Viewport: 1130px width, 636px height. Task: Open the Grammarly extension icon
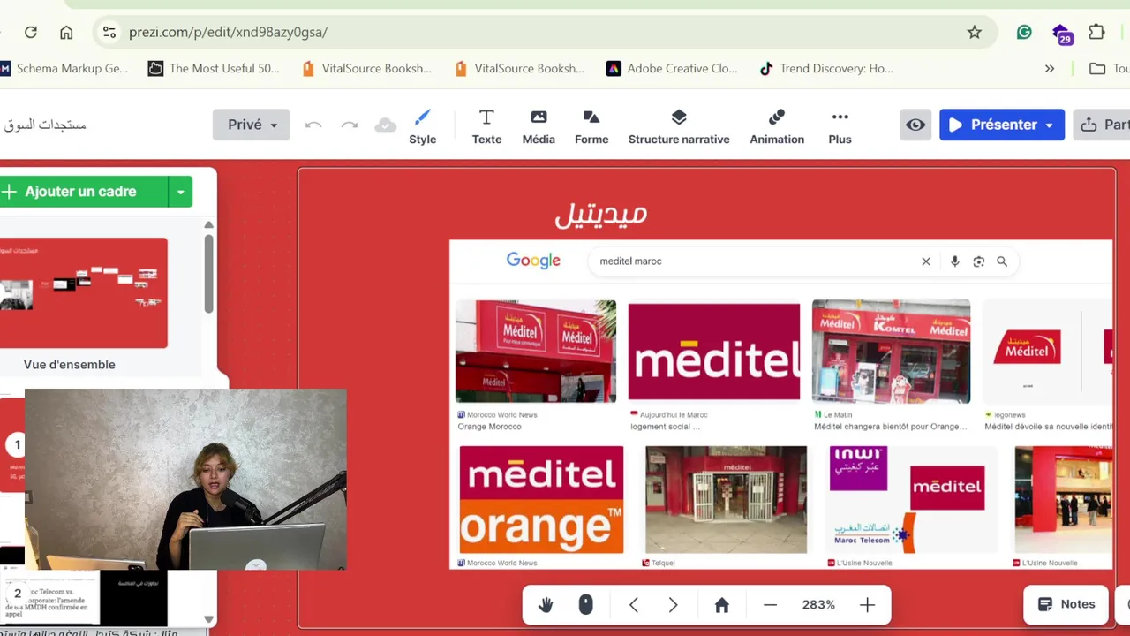coord(1024,32)
